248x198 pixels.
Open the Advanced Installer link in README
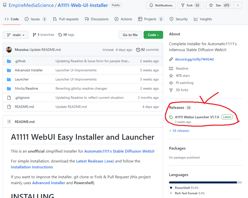pyautogui.click(x=49, y=183)
